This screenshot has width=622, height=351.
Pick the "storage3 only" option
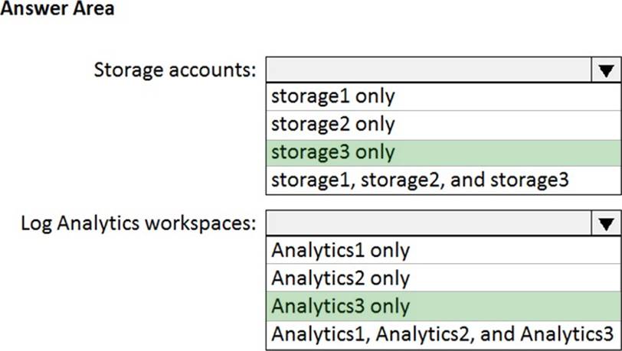coord(332,152)
